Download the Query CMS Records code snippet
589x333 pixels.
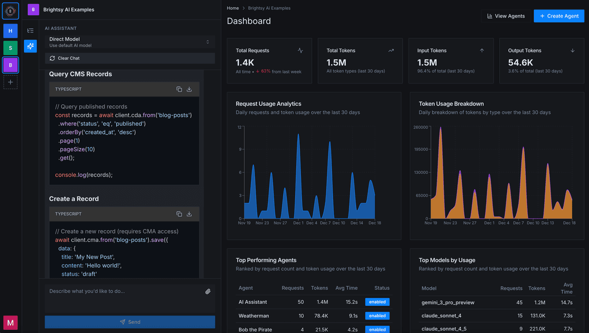(190, 88)
